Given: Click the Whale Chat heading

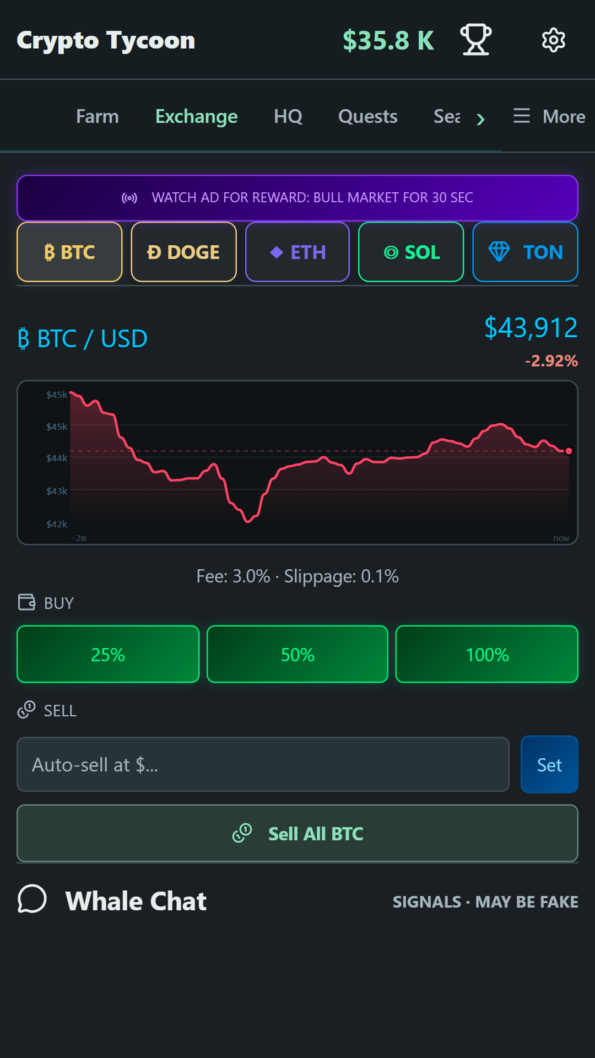Looking at the screenshot, I should click(x=136, y=901).
